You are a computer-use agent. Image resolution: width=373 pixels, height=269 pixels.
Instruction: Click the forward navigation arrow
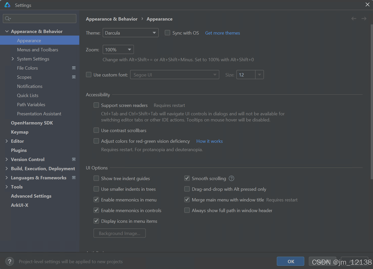(x=364, y=19)
